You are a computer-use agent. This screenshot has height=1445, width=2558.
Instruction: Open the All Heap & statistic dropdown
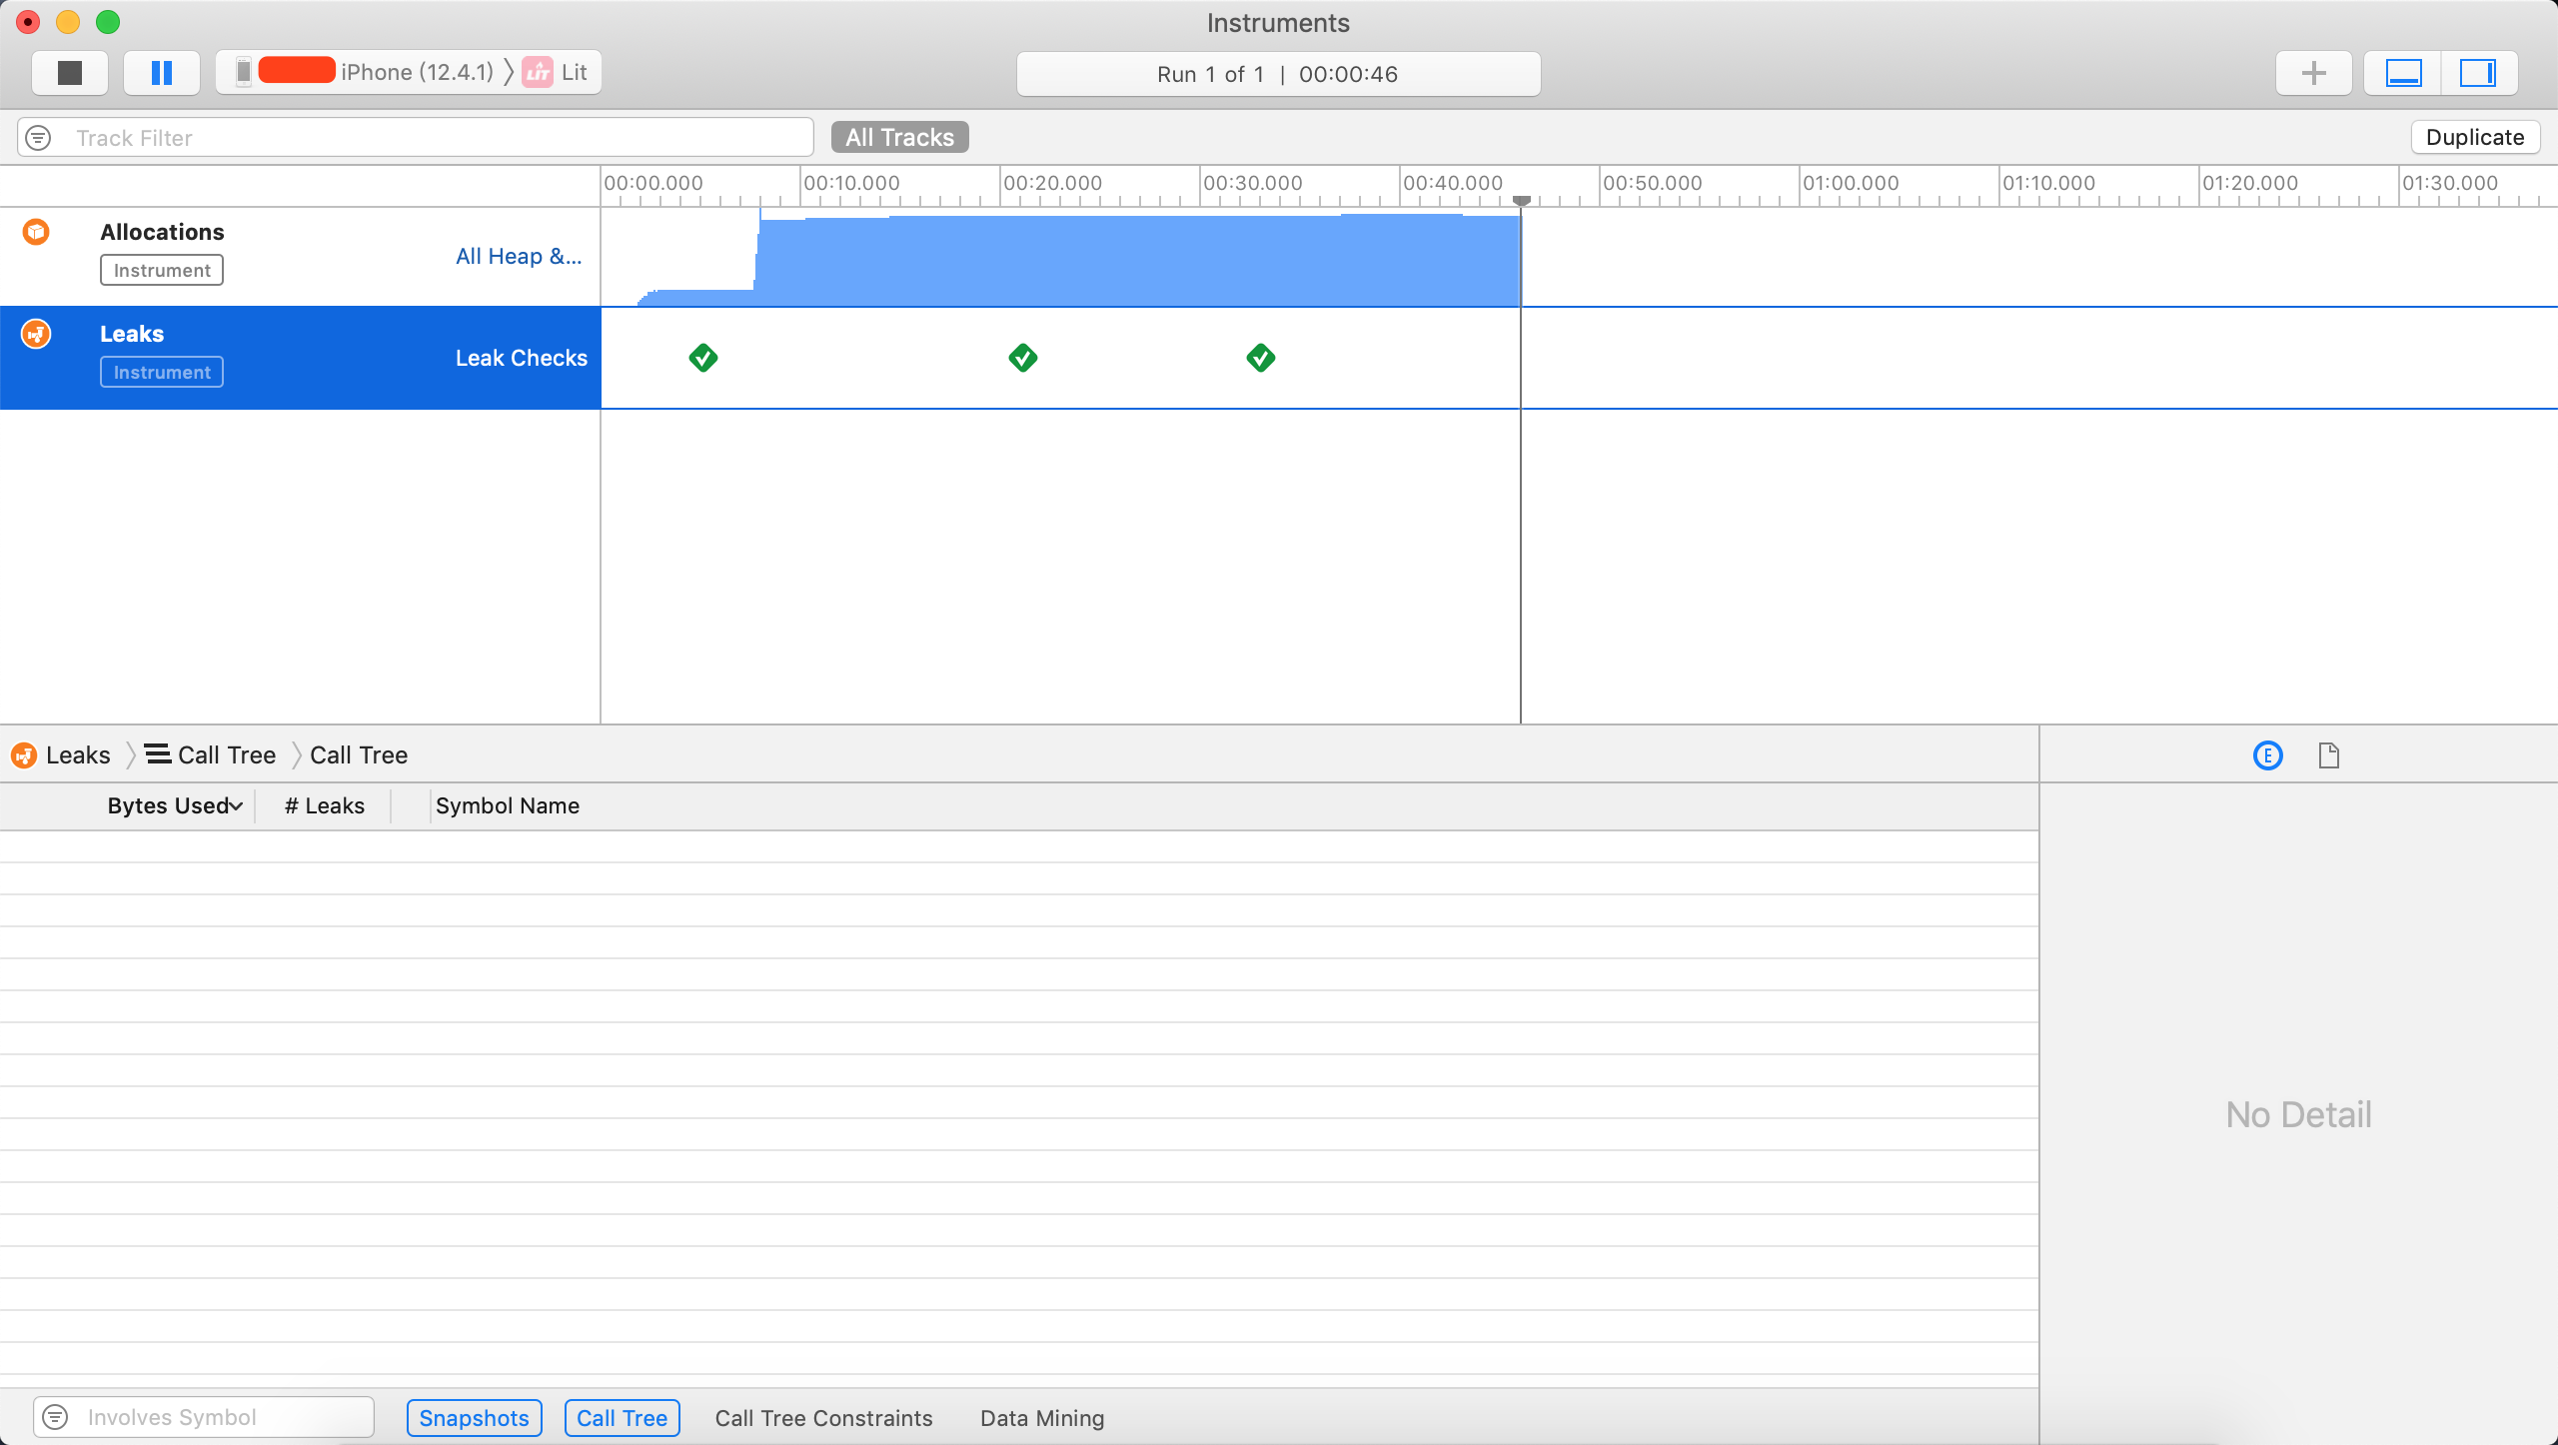[518, 256]
